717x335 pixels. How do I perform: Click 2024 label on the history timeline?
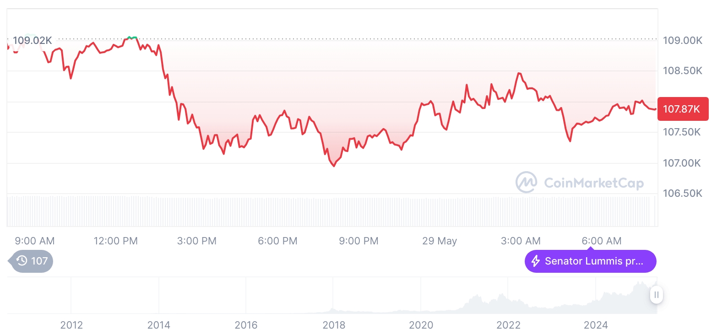tap(596, 325)
